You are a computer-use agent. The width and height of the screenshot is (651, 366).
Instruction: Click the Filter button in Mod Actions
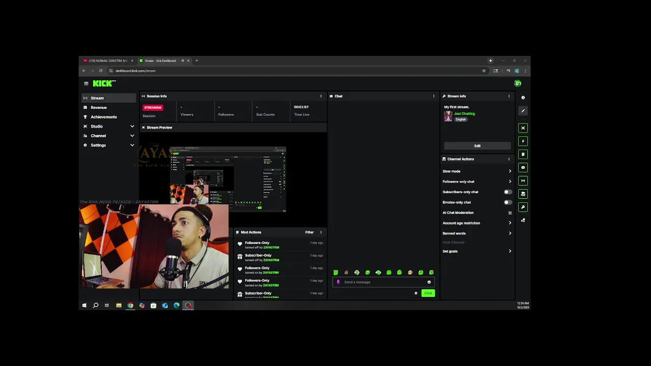coord(309,232)
